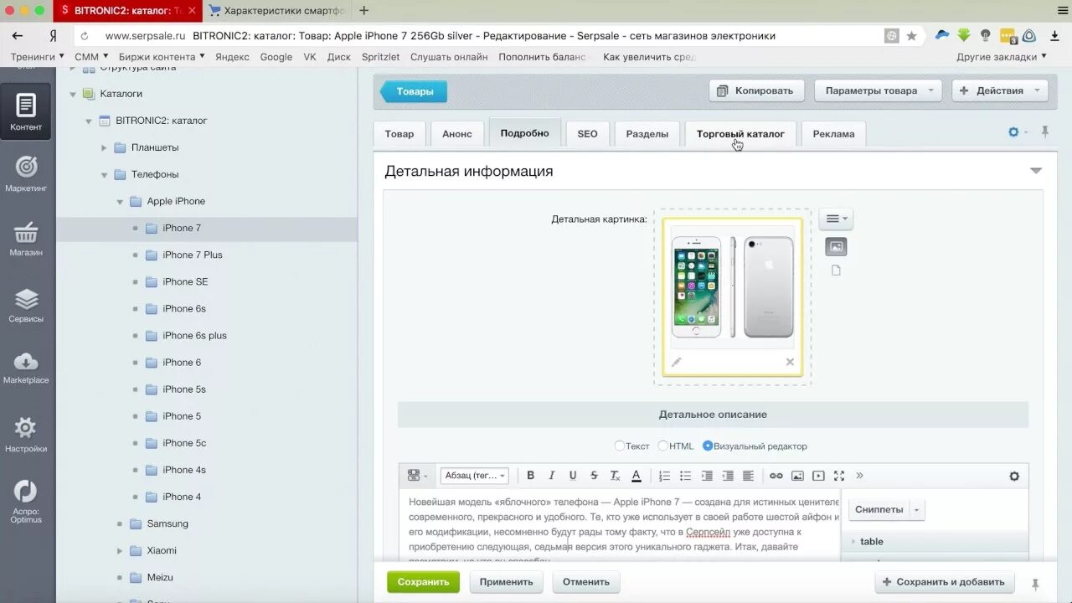Insert video in editor toolbar
The image size is (1072, 603).
(818, 476)
